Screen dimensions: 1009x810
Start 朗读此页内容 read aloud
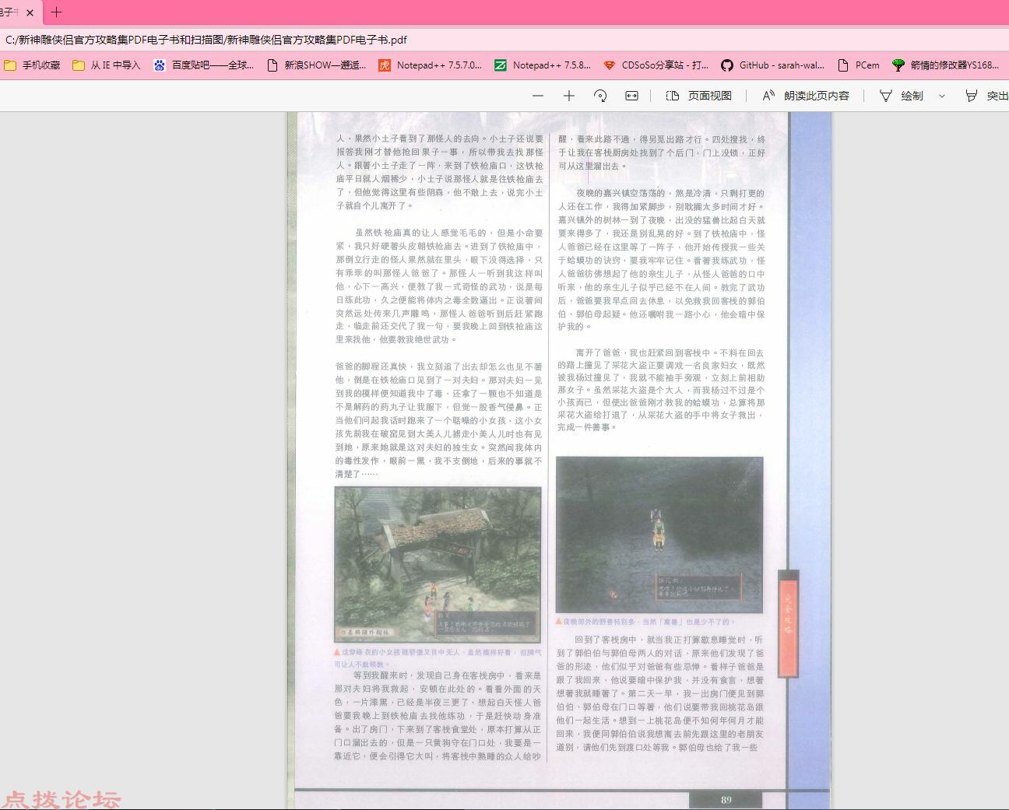[806, 96]
